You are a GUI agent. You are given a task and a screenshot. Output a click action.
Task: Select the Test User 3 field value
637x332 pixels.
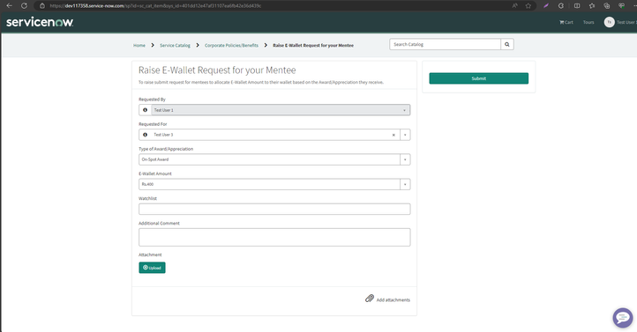point(163,135)
